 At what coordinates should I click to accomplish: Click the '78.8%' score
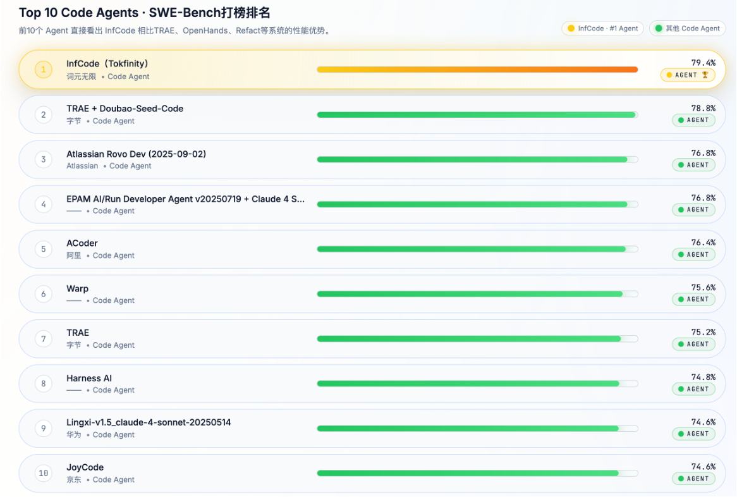coord(703,108)
